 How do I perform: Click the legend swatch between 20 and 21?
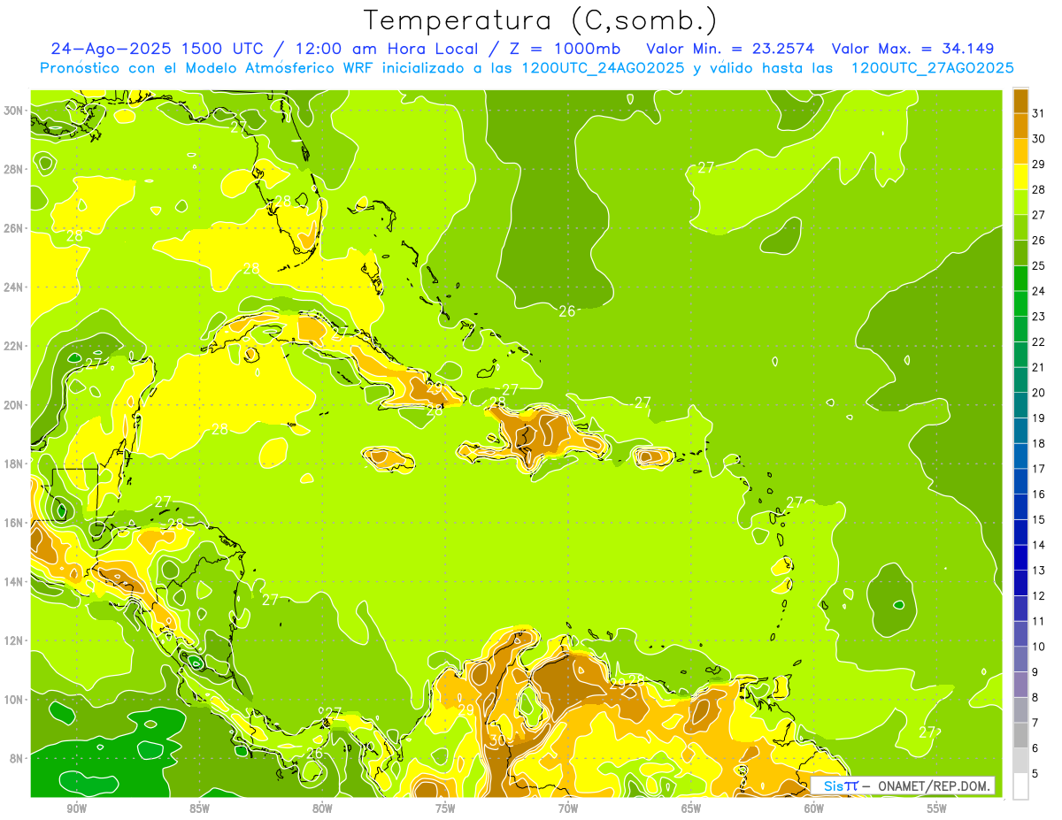1020,379
